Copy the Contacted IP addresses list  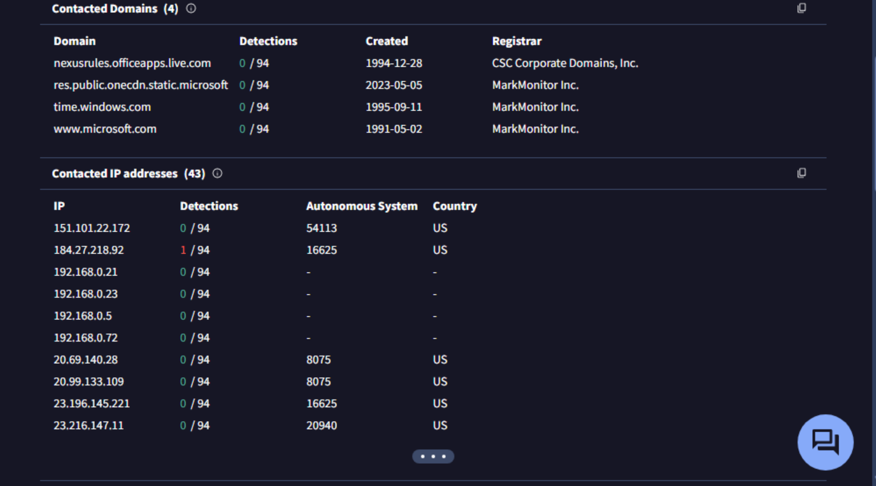tap(801, 173)
